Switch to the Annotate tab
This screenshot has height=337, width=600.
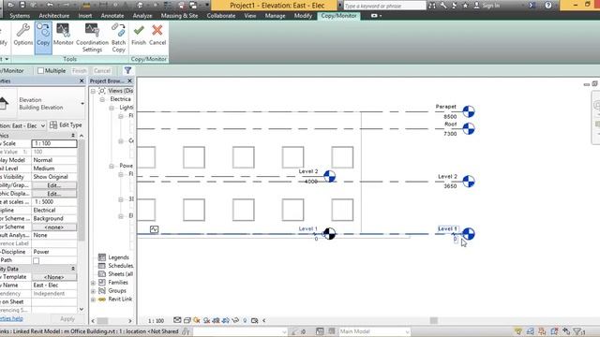(x=112, y=16)
